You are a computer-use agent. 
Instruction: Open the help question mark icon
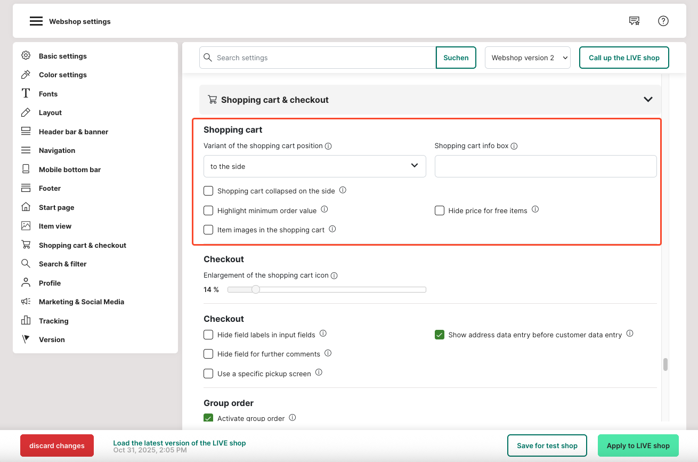(663, 21)
